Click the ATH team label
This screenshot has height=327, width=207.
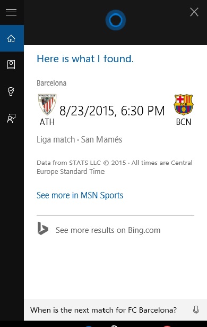[x=47, y=122]
